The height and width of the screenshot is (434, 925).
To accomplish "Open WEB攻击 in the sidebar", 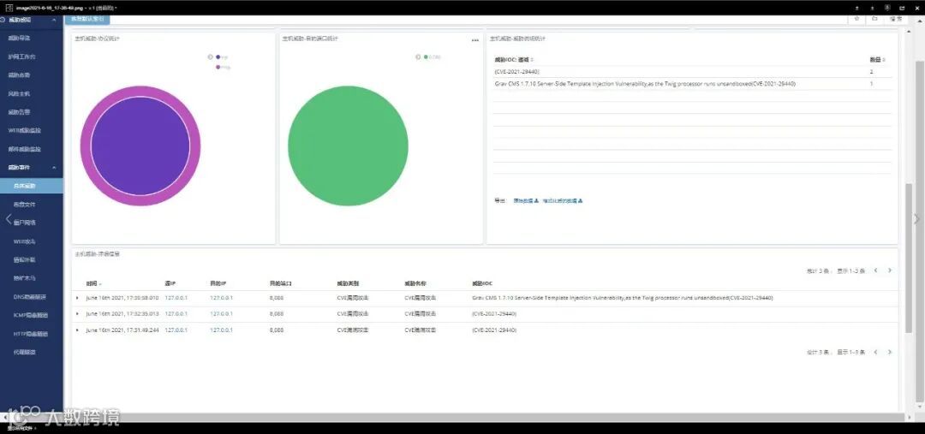I will click(x=24, y=241).
